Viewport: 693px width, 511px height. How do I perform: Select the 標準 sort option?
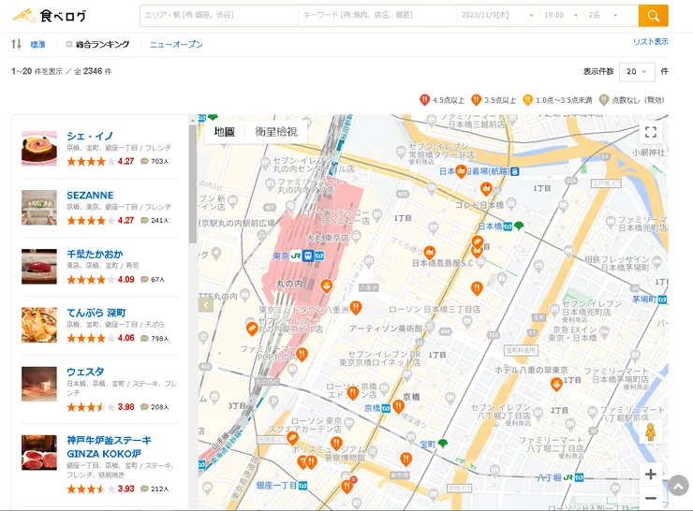pyautogui.click(x=37, y=44)
